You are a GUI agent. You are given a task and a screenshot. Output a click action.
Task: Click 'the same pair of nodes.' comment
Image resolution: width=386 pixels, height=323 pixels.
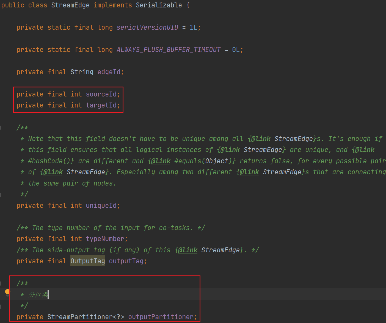(72, 183)
